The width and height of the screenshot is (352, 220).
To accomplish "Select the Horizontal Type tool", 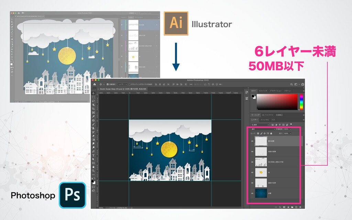I will click(93, 155).
